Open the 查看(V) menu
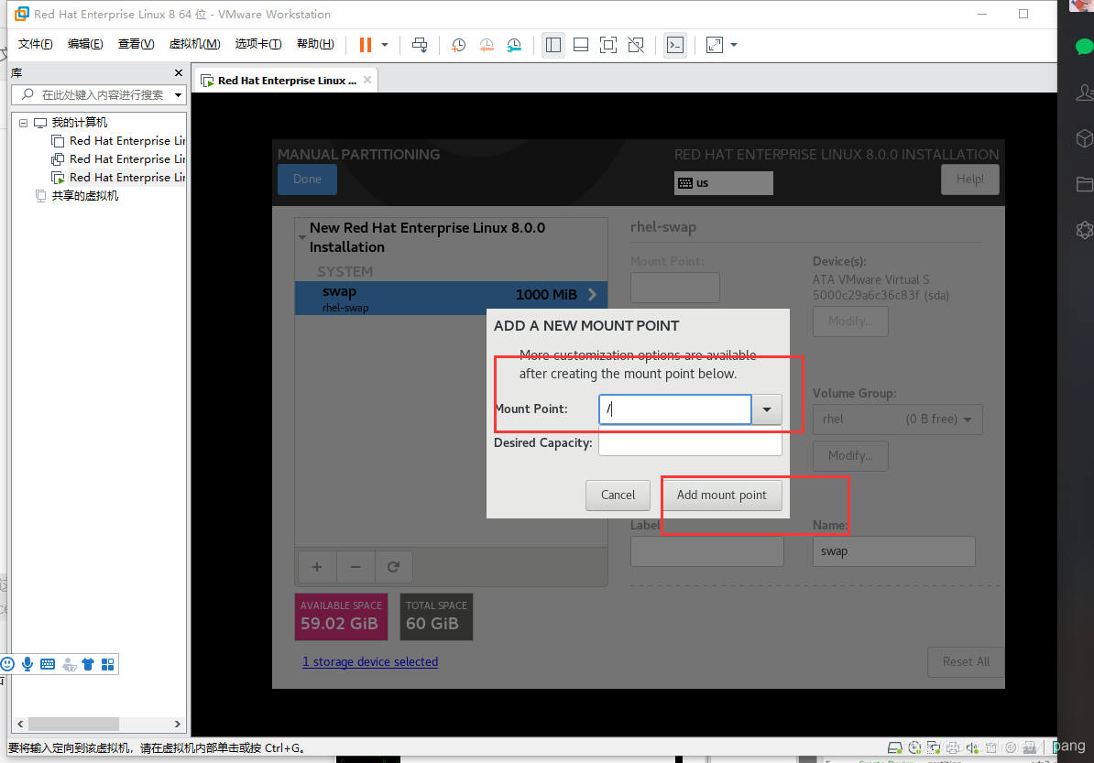The image size is (1094, 763). (136, 44)
